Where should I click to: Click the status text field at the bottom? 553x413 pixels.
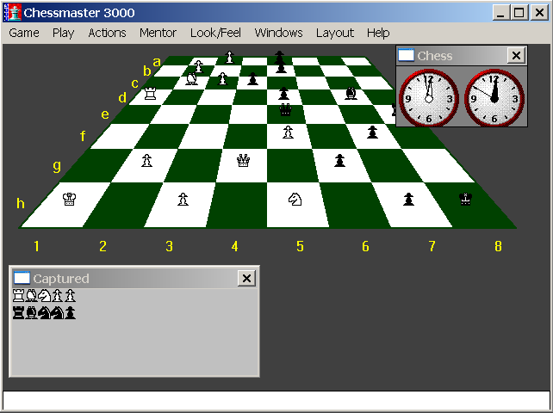(276, 400)
